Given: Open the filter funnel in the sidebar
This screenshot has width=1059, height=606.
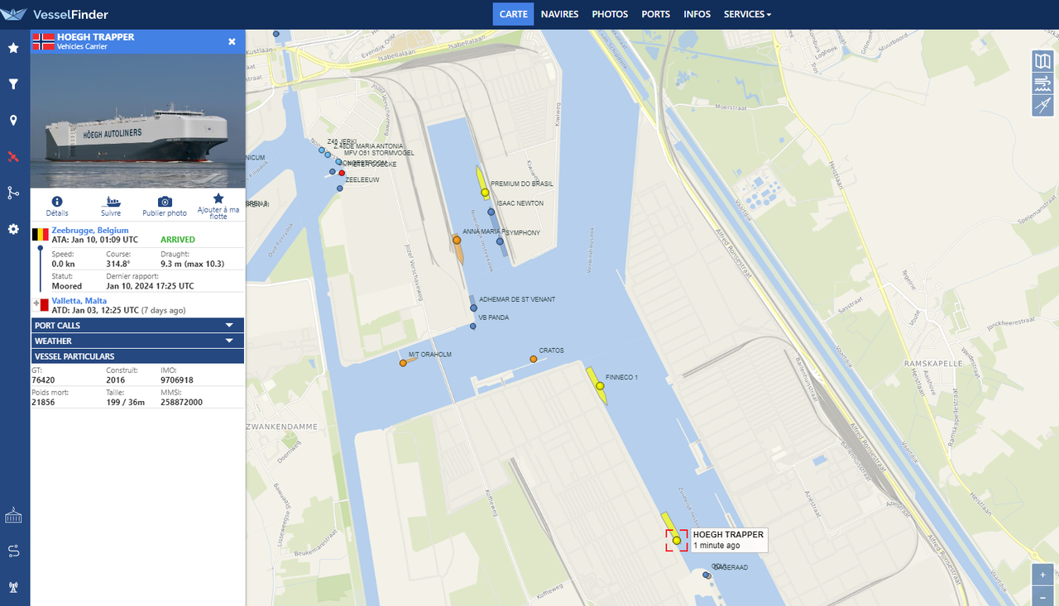Looking at the screenshot, I should (13, 84).
